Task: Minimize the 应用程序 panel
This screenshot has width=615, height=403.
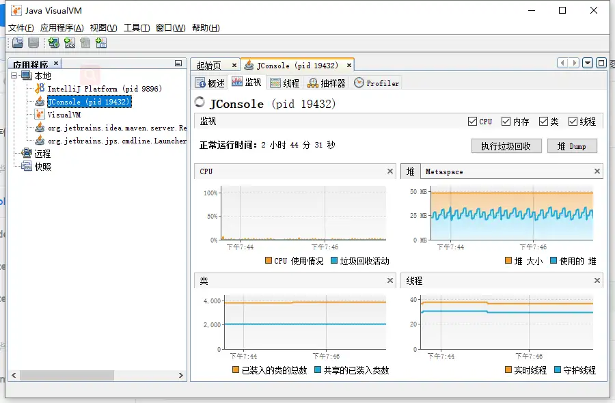Action: coord(178,64)
